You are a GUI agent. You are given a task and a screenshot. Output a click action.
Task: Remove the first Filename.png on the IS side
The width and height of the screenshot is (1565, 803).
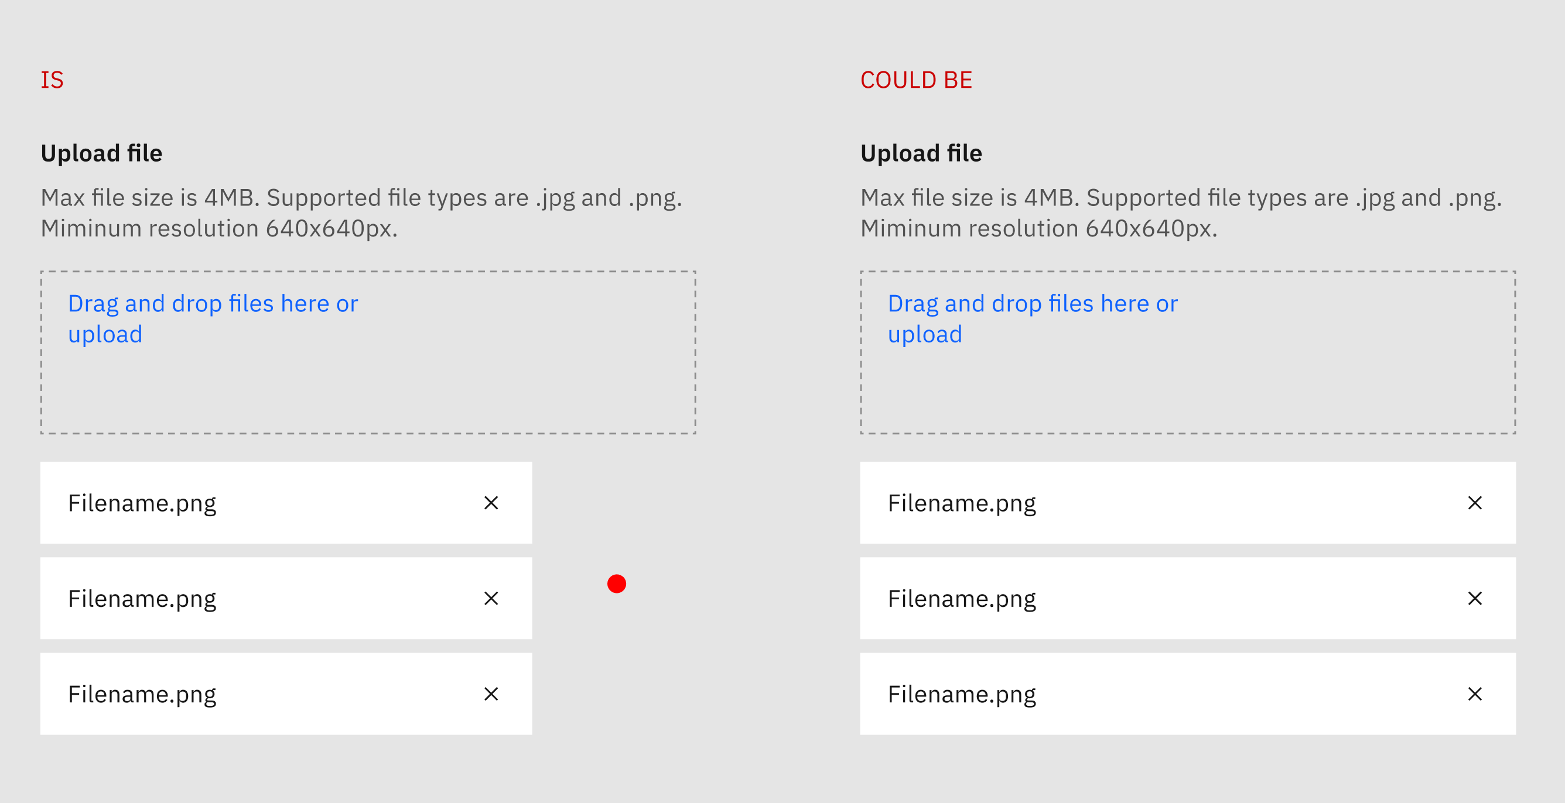[490, 503]
